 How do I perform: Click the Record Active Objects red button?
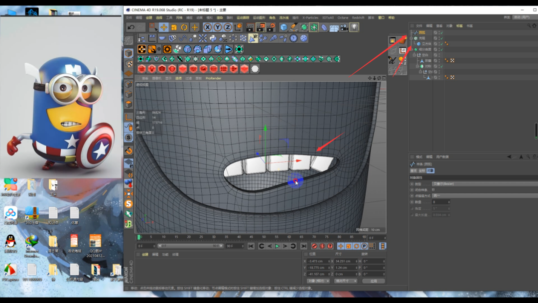314,246
